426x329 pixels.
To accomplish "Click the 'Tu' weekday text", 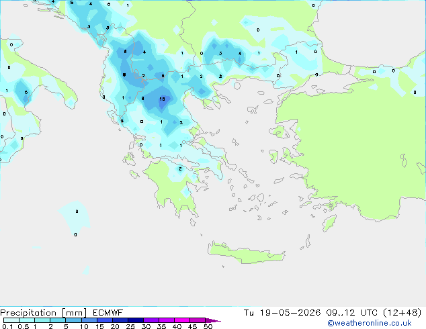I will (x=249, y=313).
